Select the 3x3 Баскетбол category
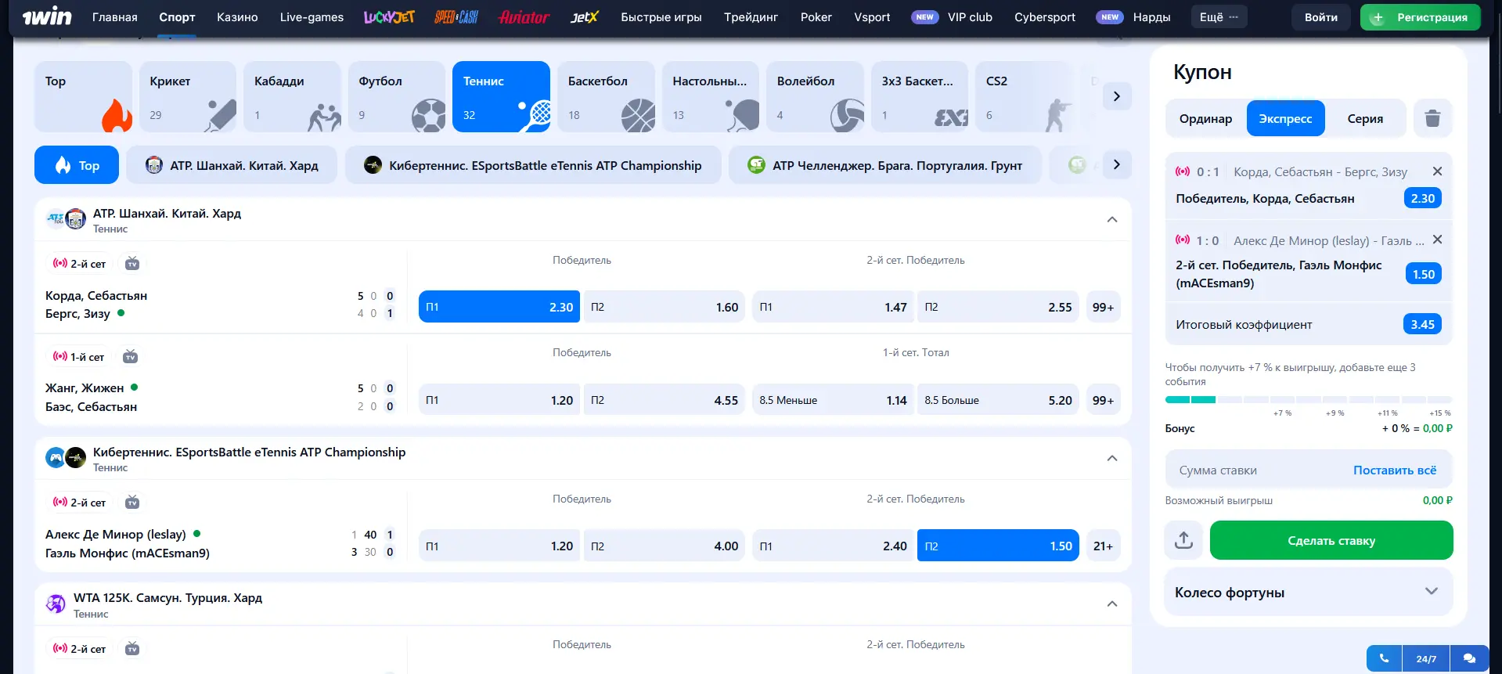The width and height of the screenshot is (1502, 674). coord(920,96)
